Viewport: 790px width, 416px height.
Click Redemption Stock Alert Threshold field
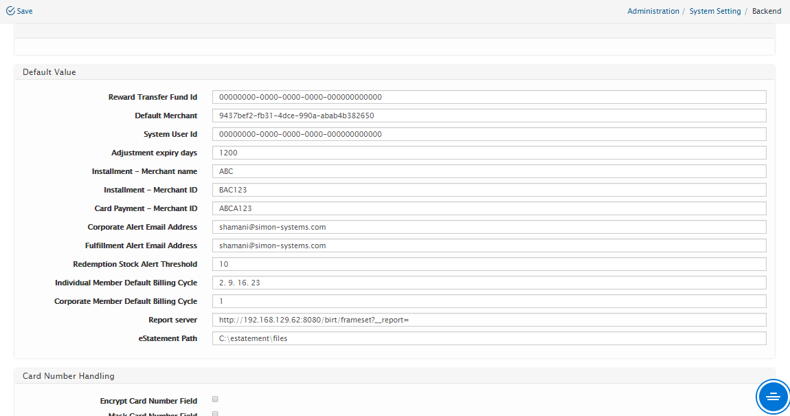pos(488,264)
